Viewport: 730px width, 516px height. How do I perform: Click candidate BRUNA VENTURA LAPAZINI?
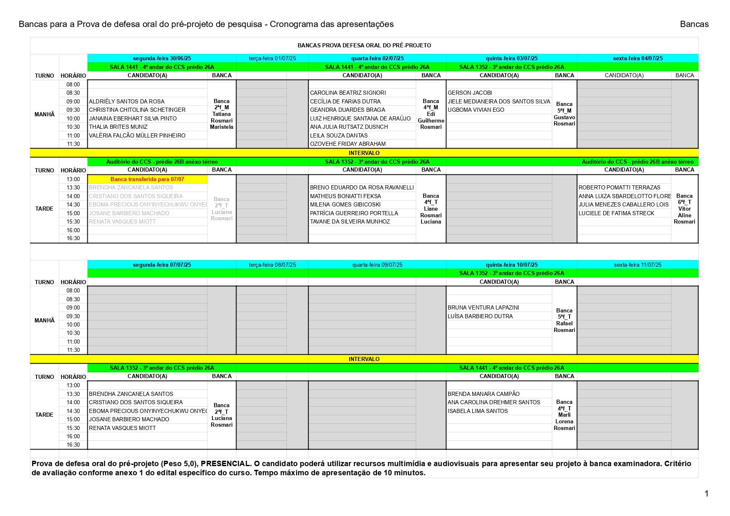tap(483, 308)
